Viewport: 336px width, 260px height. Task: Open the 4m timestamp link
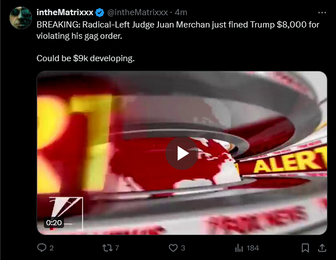[181, 12]
